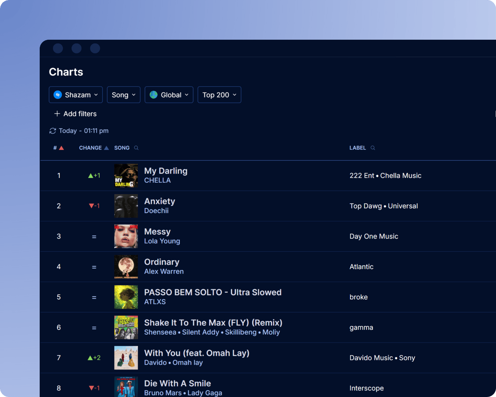Open the Top 200 dropdown
Screen dimensions: 496x397
(219, 94)
